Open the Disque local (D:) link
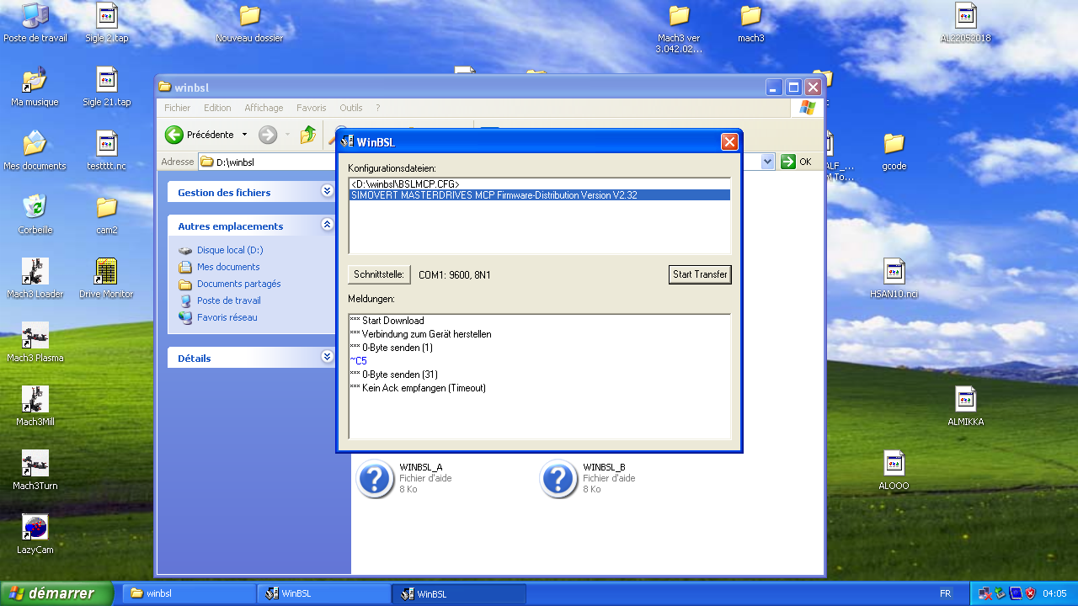 [x=230, y=250]
